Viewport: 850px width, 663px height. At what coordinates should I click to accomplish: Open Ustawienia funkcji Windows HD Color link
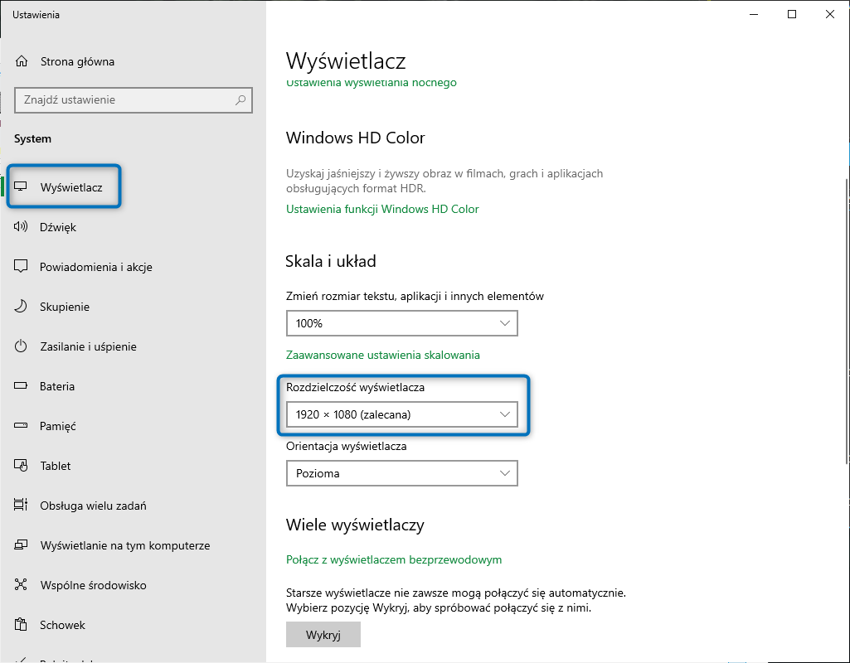coord(382,209)
